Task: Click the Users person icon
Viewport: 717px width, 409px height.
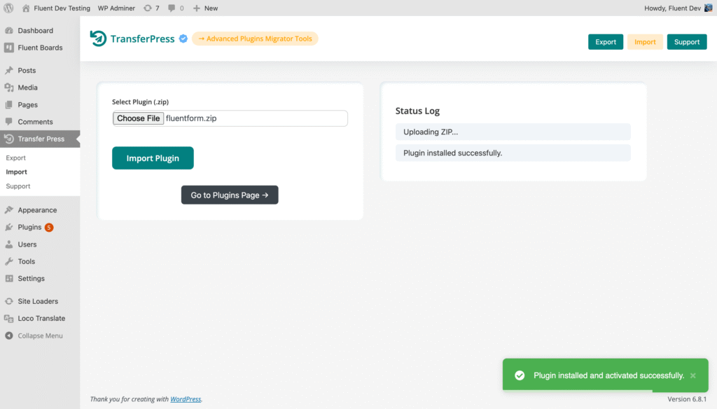Action: tap(9, 244)
